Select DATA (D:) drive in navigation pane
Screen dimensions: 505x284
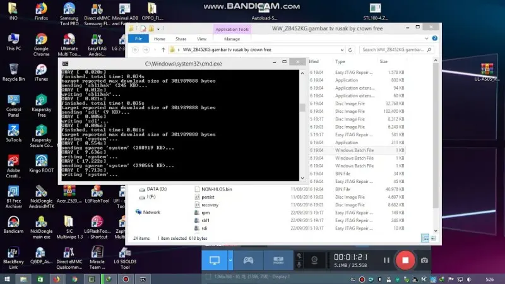click(153, 189)
